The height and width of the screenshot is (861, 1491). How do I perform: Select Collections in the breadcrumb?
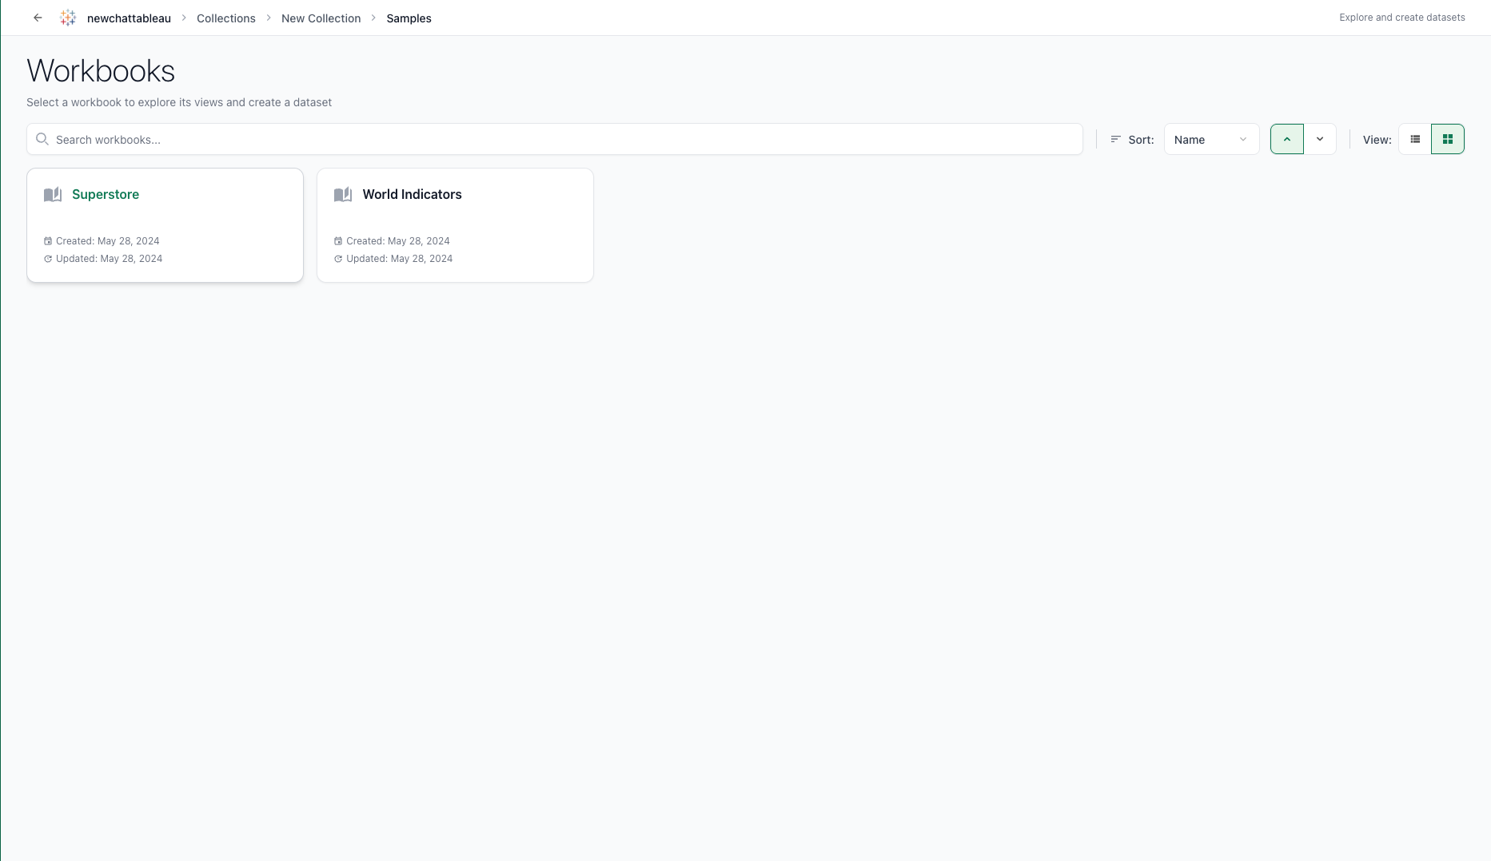[225, 18]
